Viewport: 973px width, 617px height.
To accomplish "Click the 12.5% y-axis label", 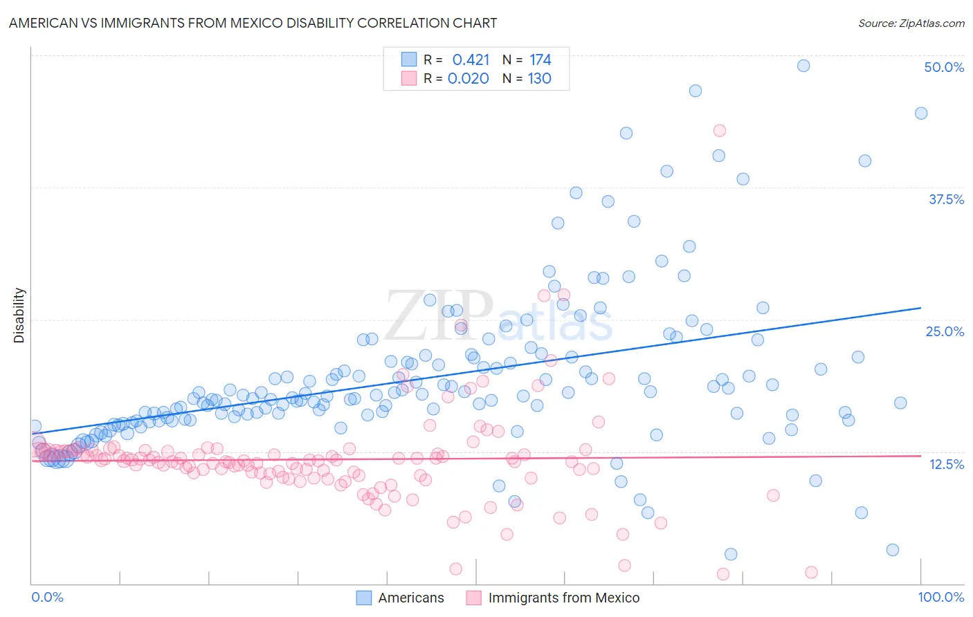I will [946, 463].
